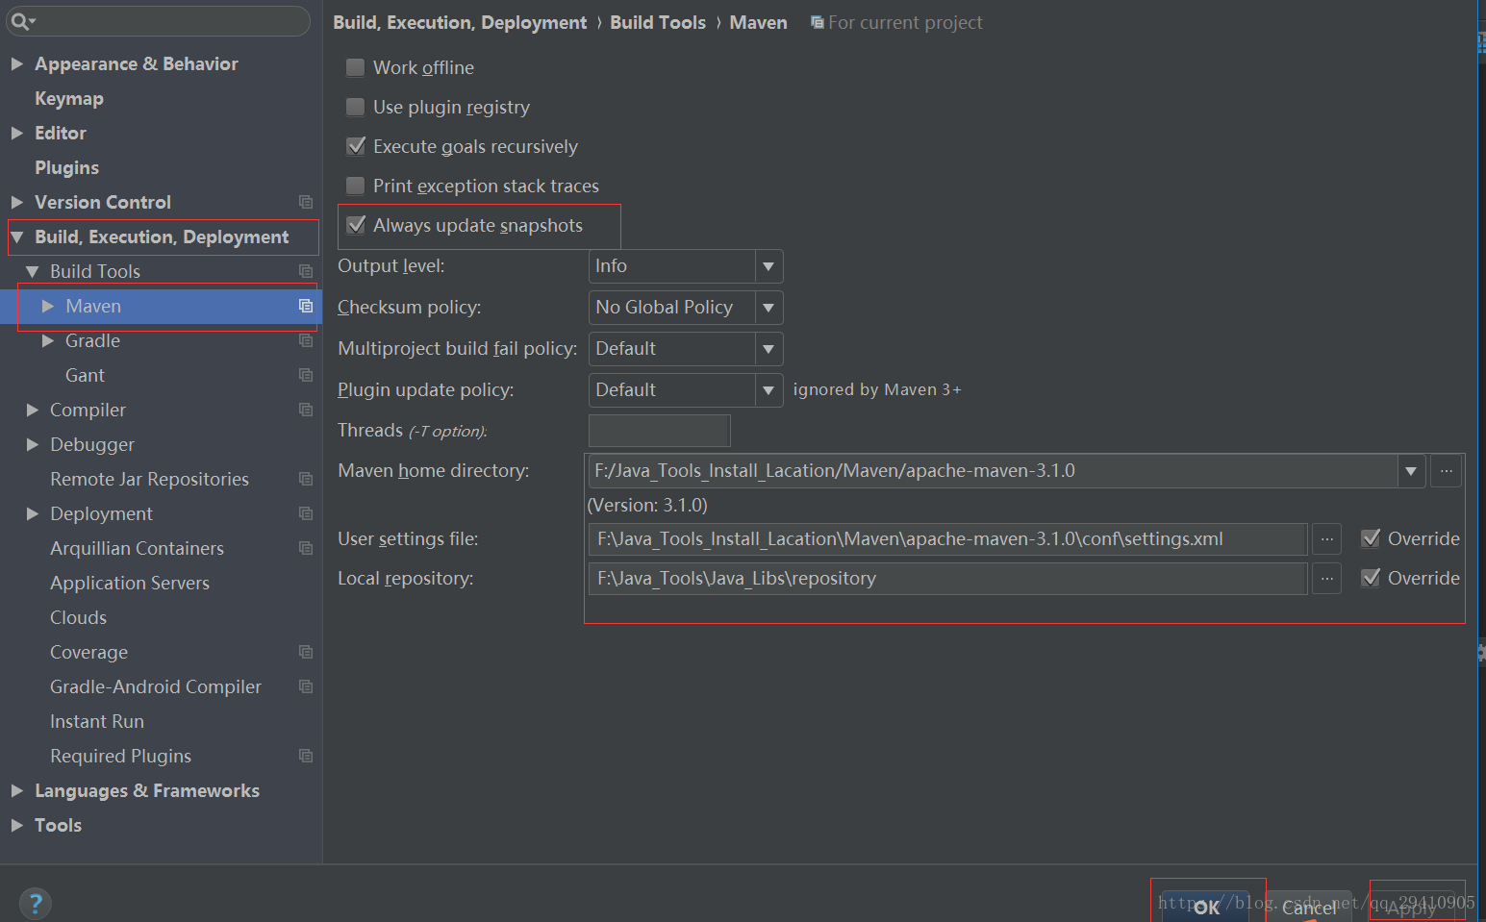Enable Print exception stack traces
The width and height of the screenshot is (1486, 922).
[356, 186]
